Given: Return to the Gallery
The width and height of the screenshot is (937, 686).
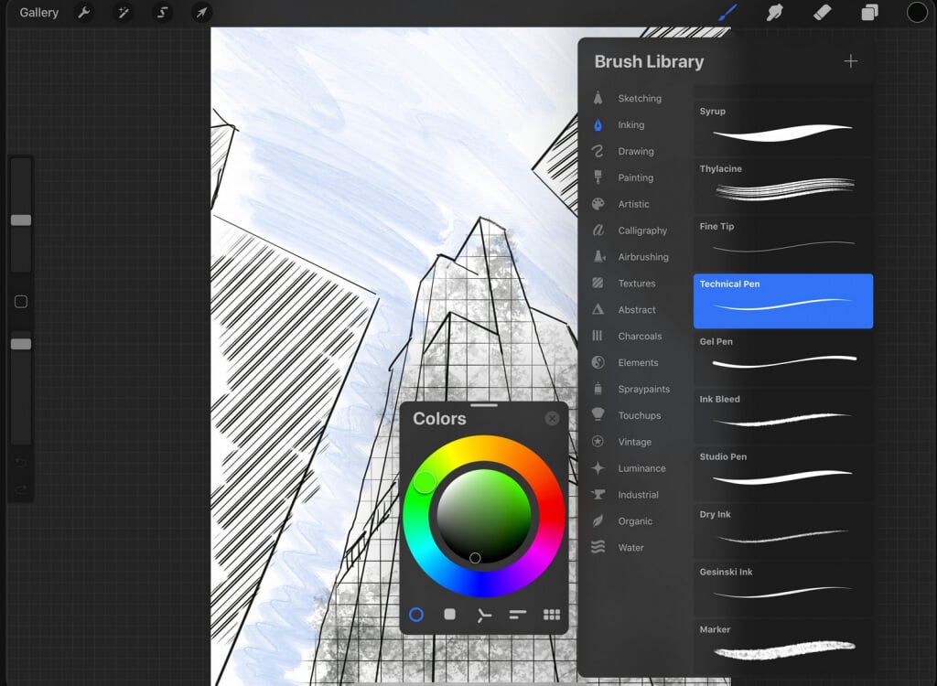Looking at the screenshot, I should (38, 13).
